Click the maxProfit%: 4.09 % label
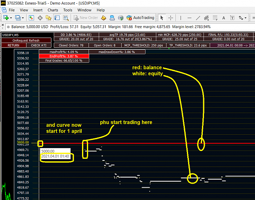 point(64,52)
